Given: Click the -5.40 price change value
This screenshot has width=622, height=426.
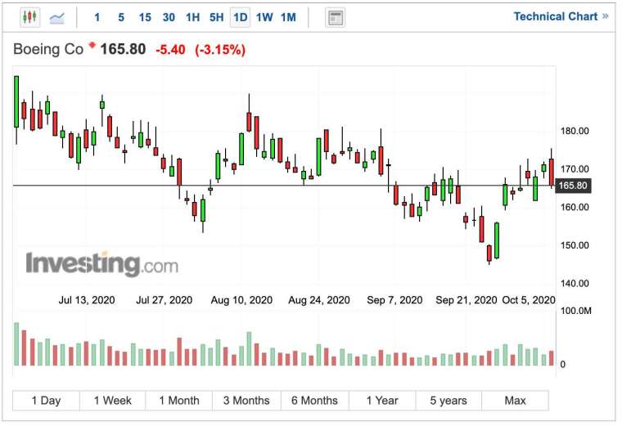Looking at the screenshot, I should [170, 50].
